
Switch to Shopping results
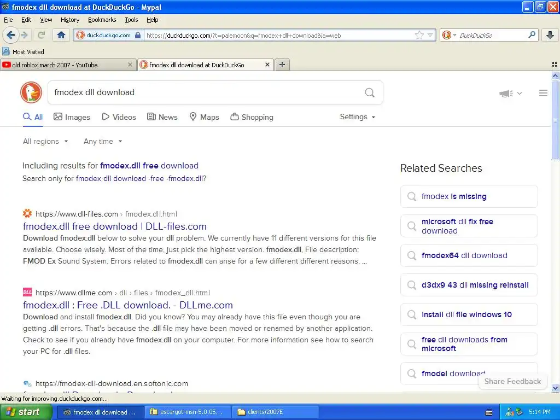252,117
